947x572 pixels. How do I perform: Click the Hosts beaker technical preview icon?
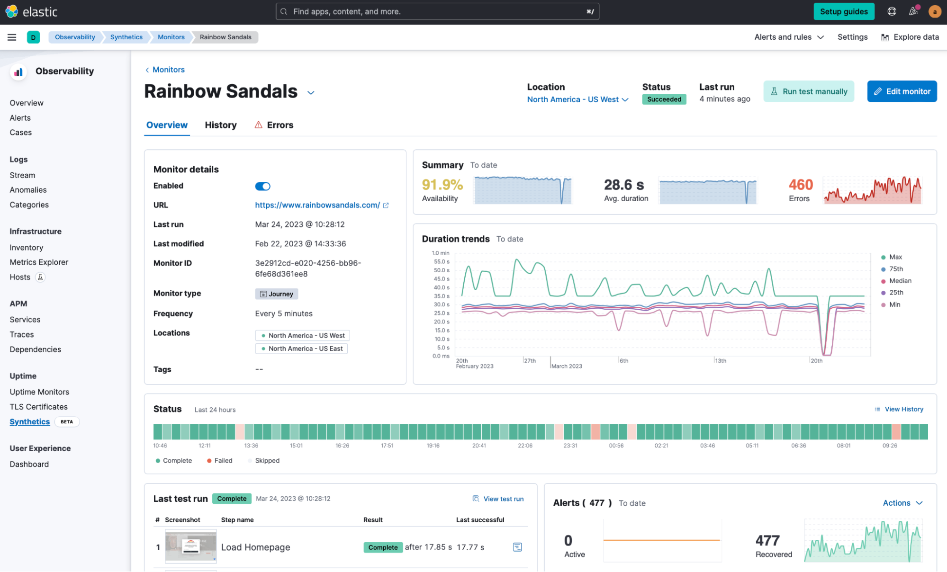(41, 277)
